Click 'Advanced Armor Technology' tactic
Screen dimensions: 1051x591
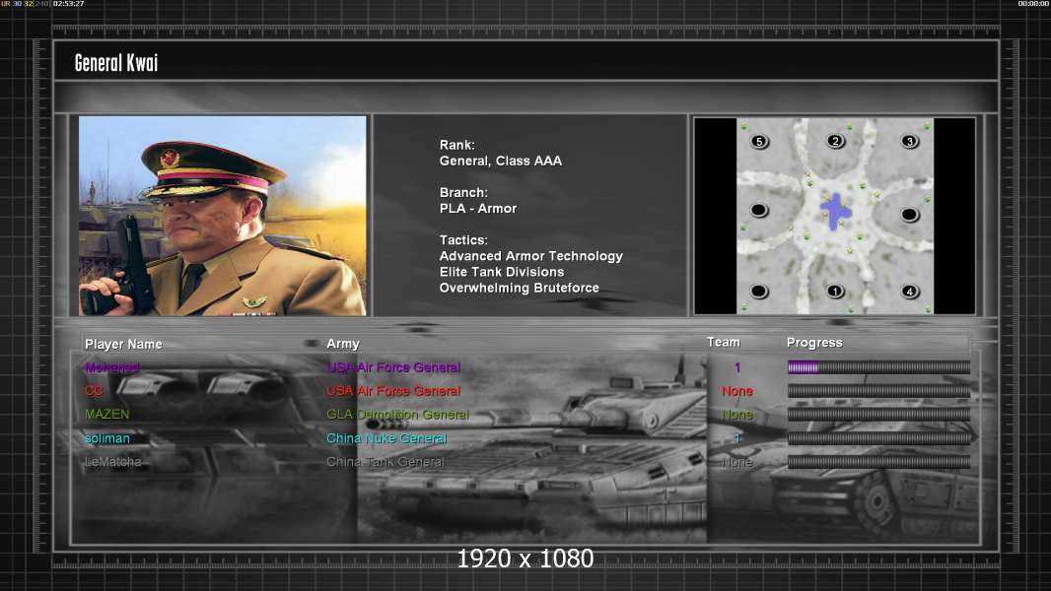tap(530, 256)
